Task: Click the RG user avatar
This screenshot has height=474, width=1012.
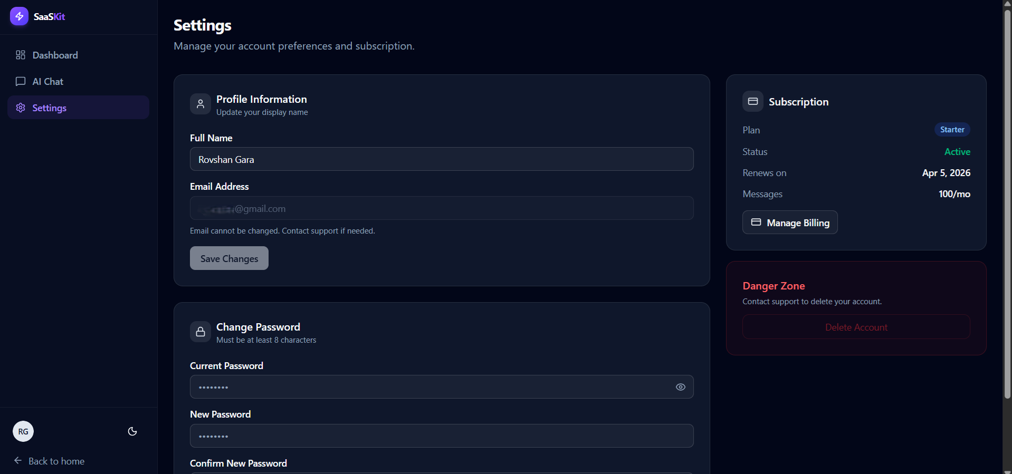Action: coord(23,431)
